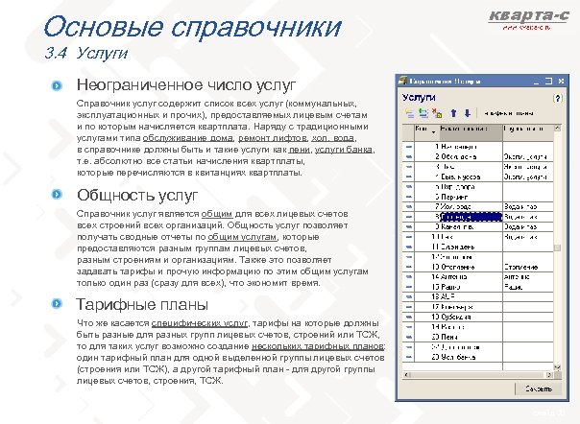
Task: Click the row marker icon for Консьерж
Action: tap(408, 306)
